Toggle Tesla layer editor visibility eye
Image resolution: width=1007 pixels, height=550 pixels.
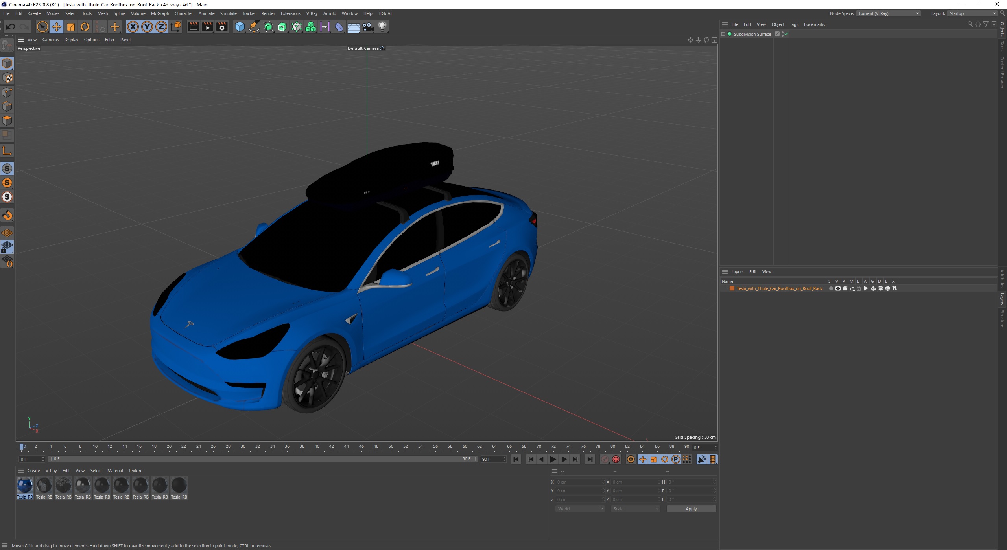pos(838,288)
